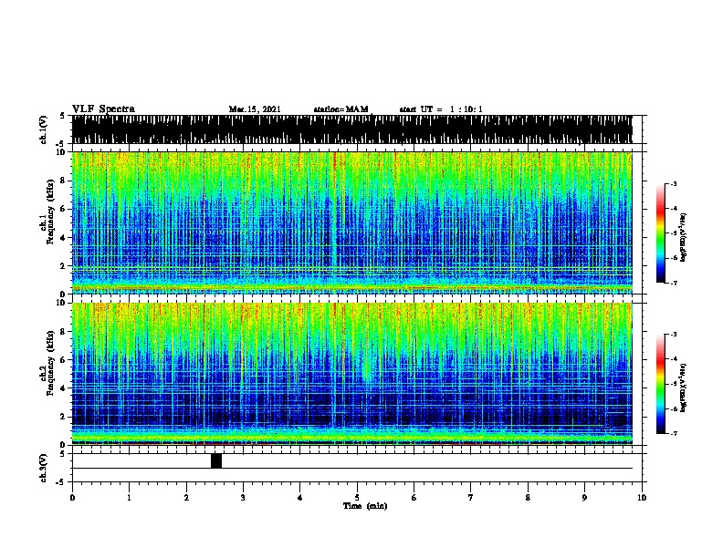Click the 'station=MAM' header text

click(x=341, y=109)
